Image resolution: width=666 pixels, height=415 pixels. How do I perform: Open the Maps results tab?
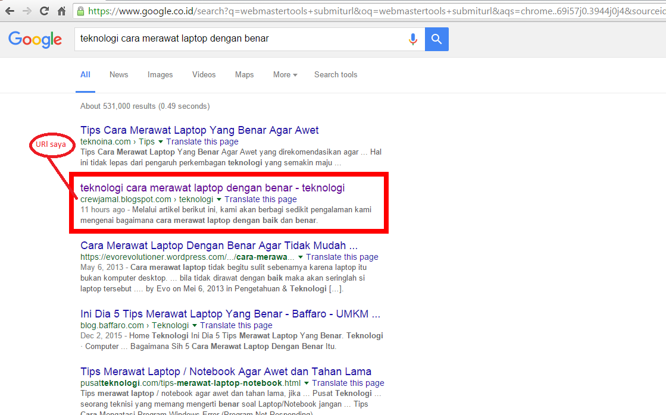click(244, 75)
